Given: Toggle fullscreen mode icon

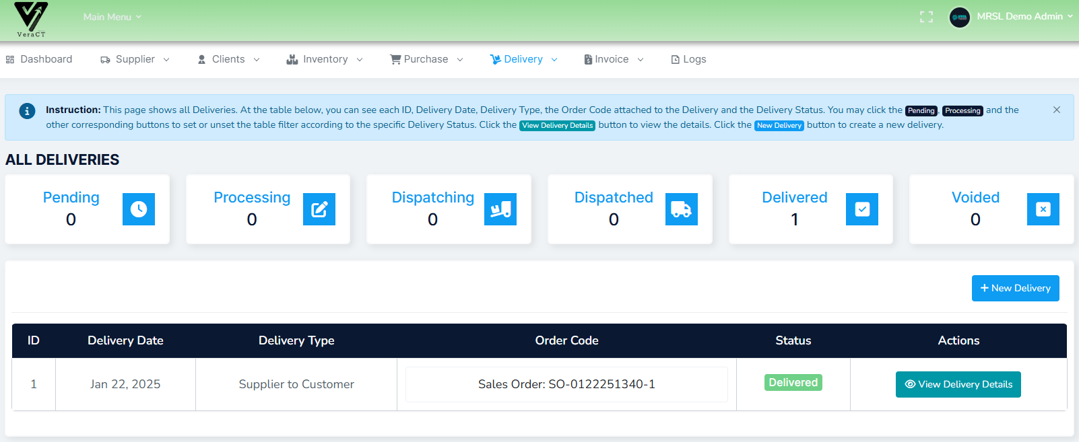Looking at the screenshot, I should [927, 17].
